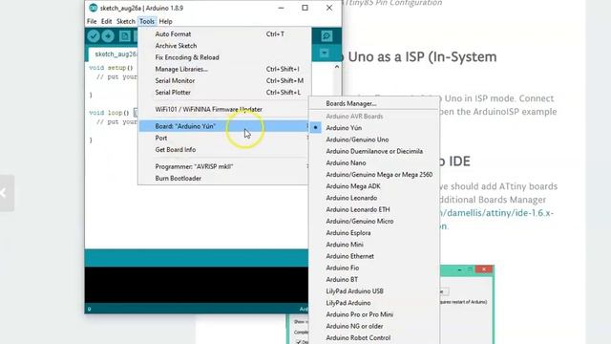Click Burn Bootloader entry

[225, 179]
